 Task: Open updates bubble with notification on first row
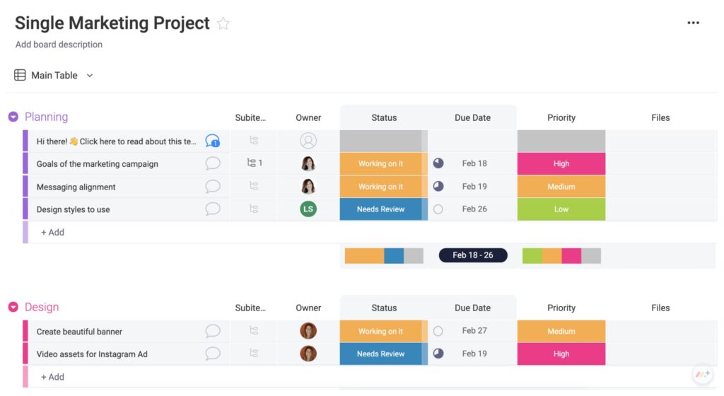click(x=212, y=141)
